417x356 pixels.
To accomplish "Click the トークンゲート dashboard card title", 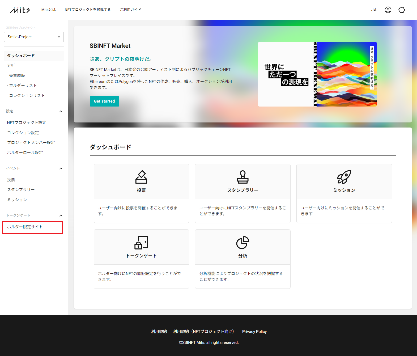I will click(141, 256).
